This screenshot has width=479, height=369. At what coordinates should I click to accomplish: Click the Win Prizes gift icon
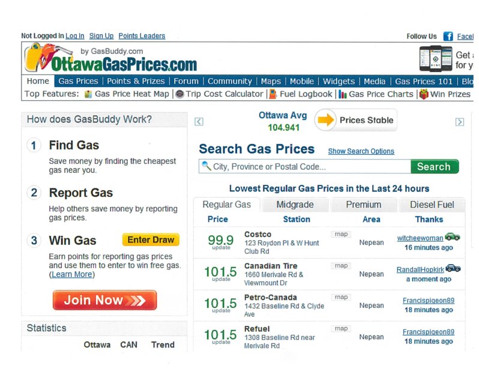point(424,94)
